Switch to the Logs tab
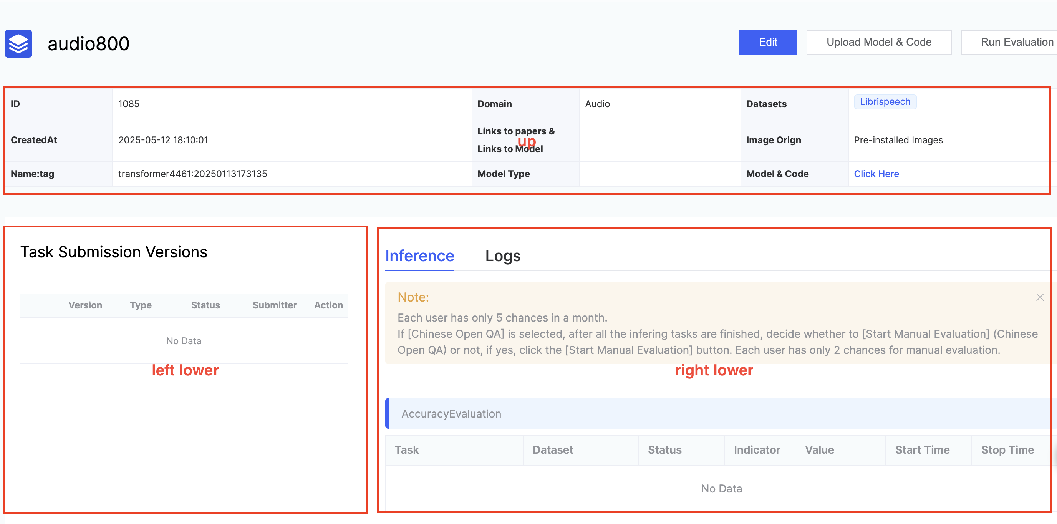The image size is (1057, 524). (x=502, y=256)
